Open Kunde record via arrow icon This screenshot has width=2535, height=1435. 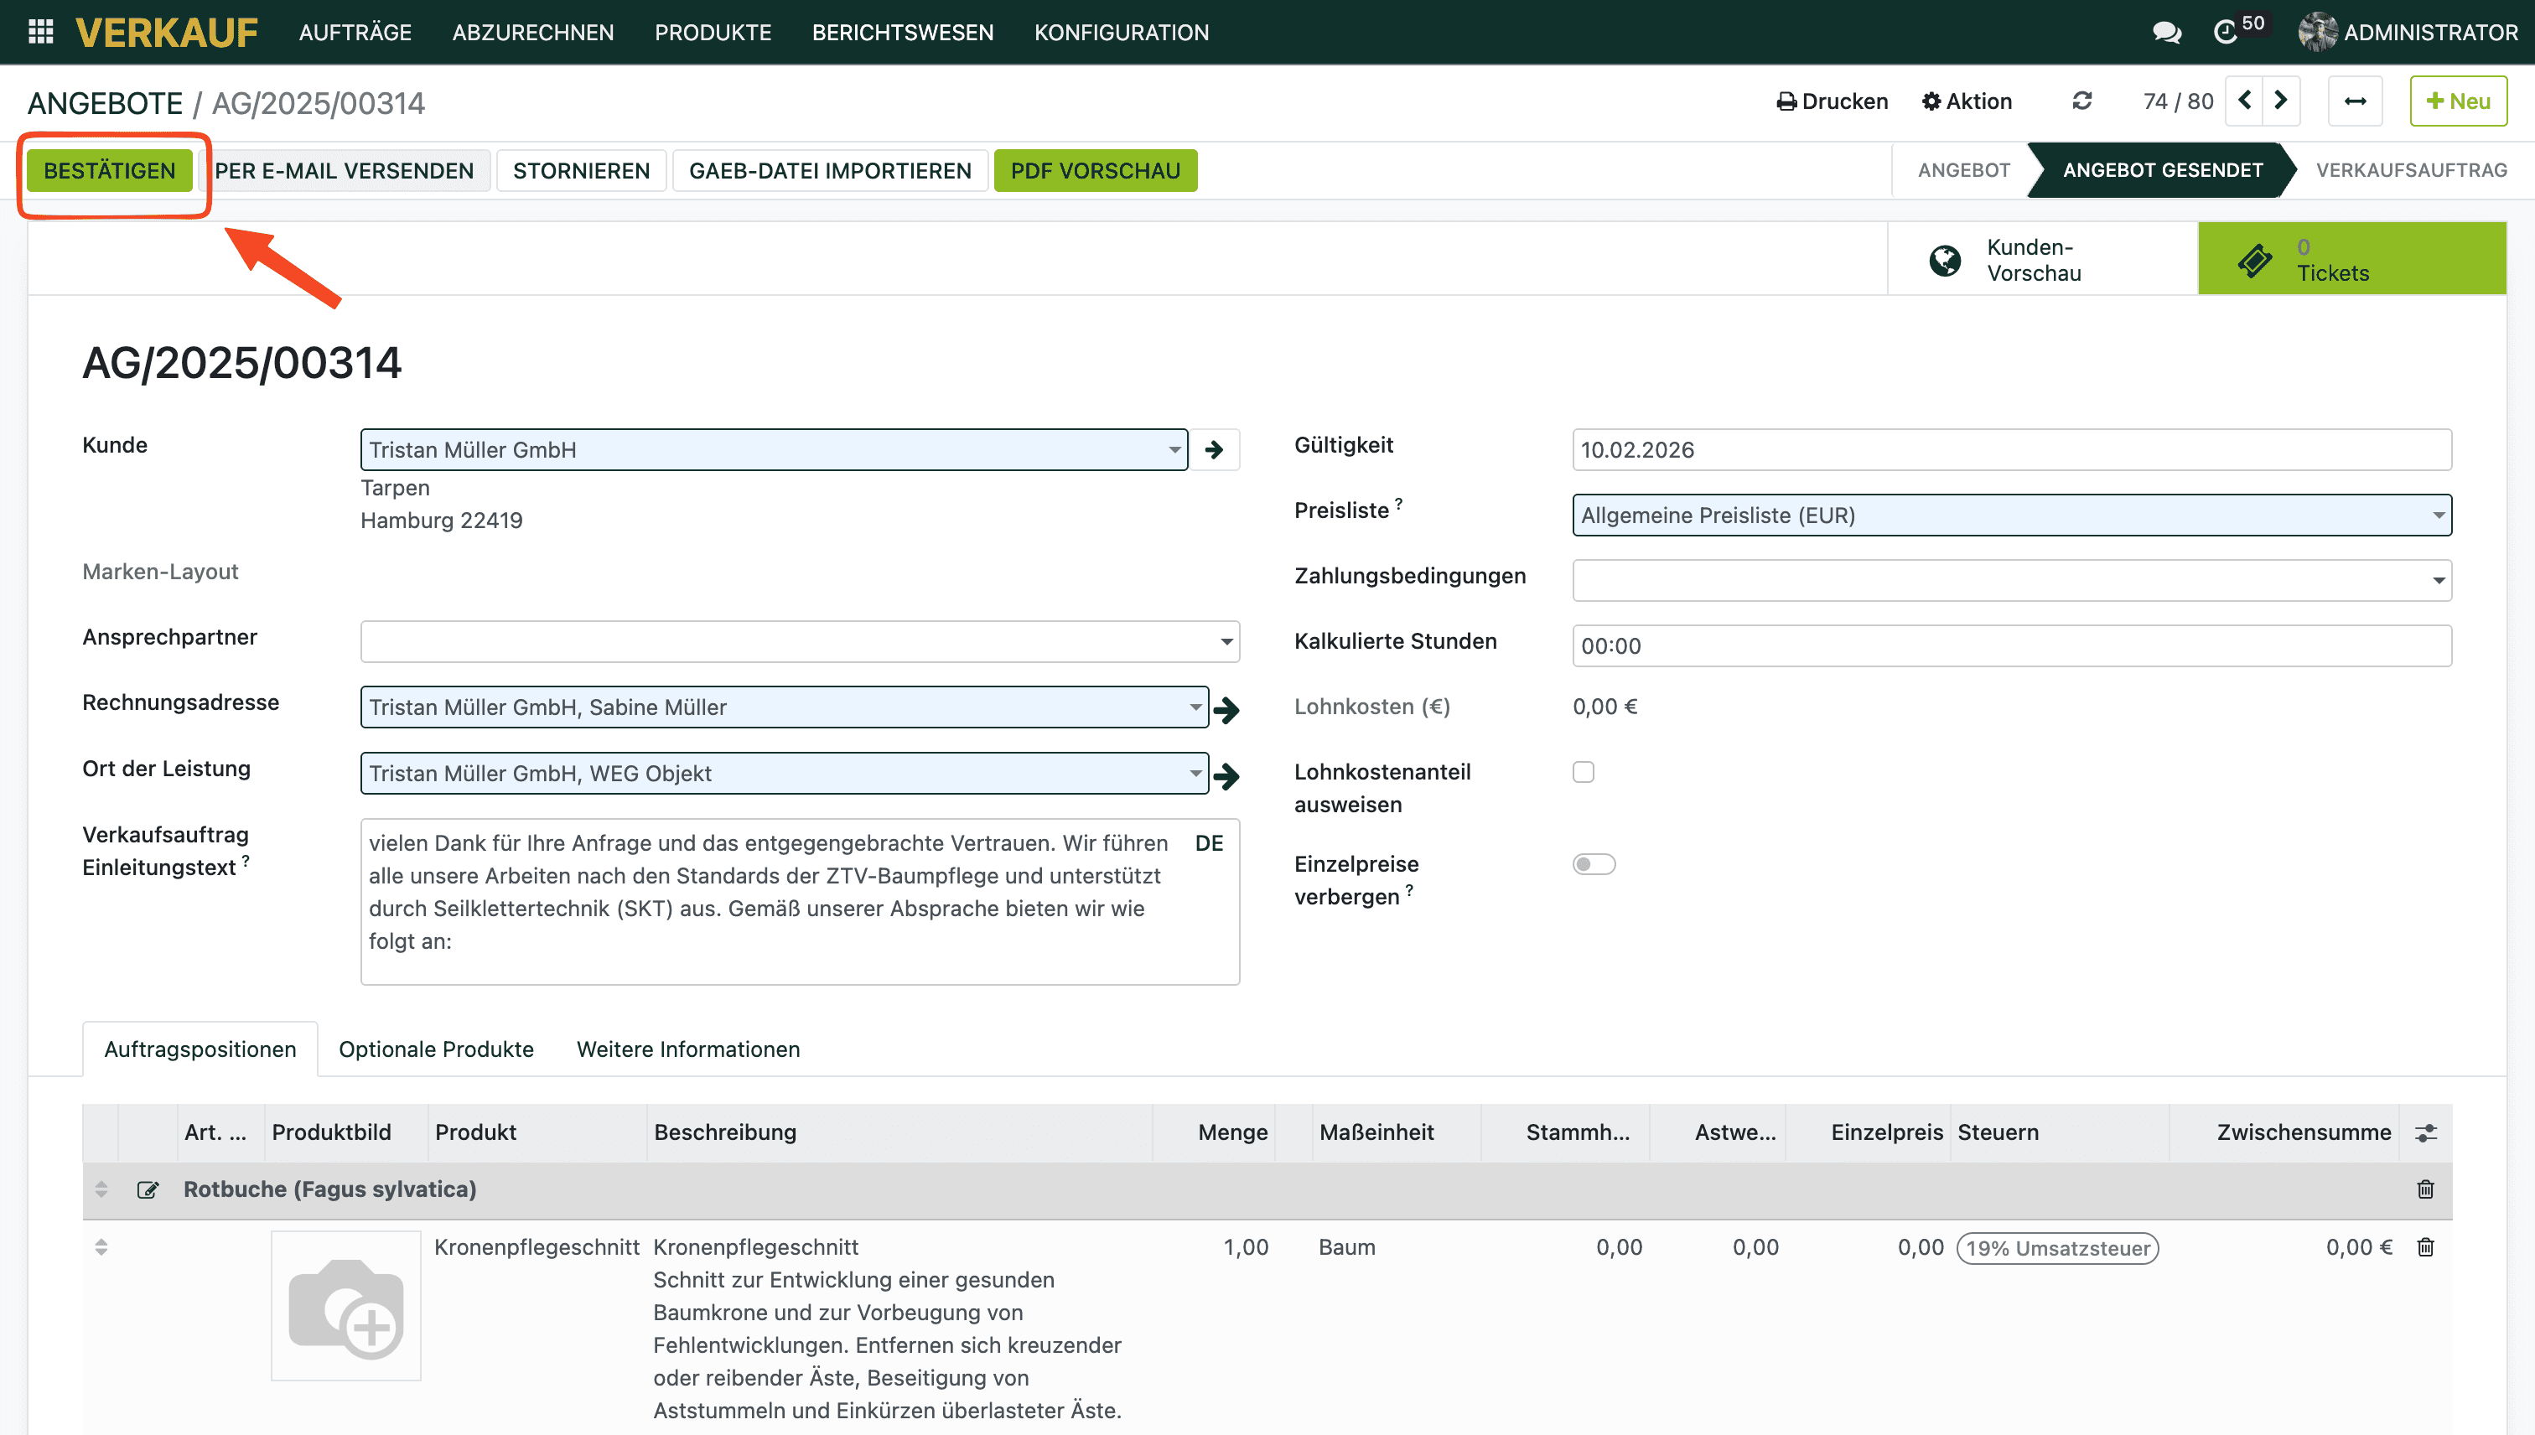coord(1215,450)
